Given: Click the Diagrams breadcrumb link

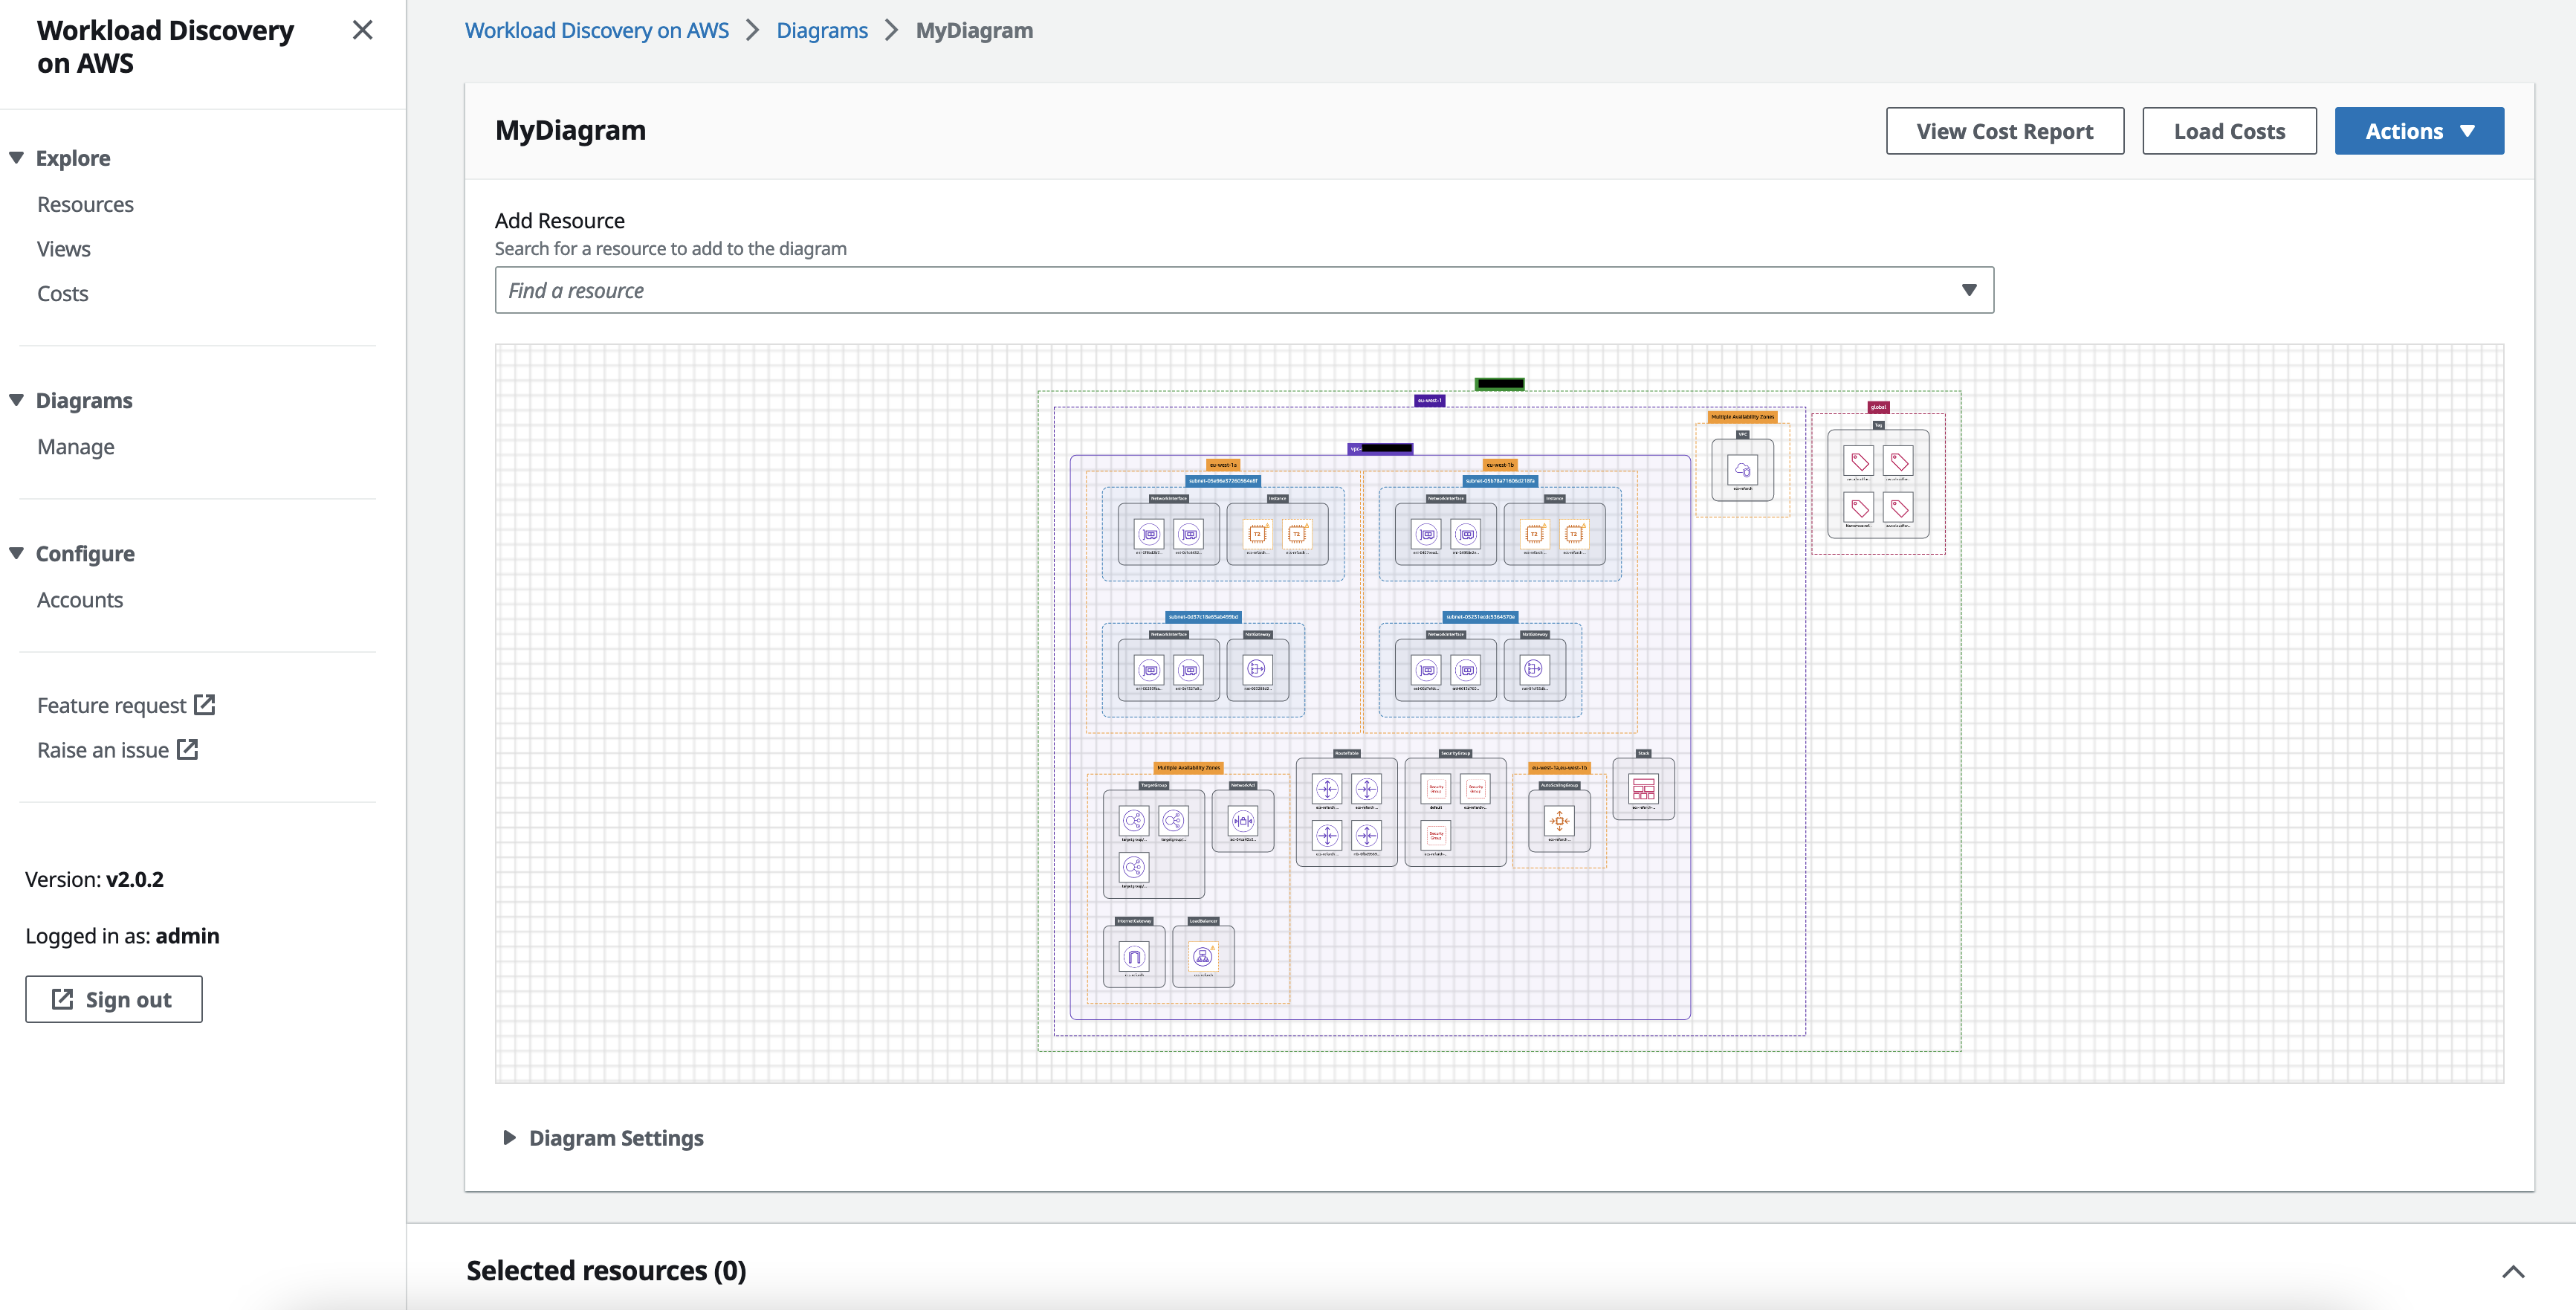Looking at the screenshot, I should tap(822, 30).
